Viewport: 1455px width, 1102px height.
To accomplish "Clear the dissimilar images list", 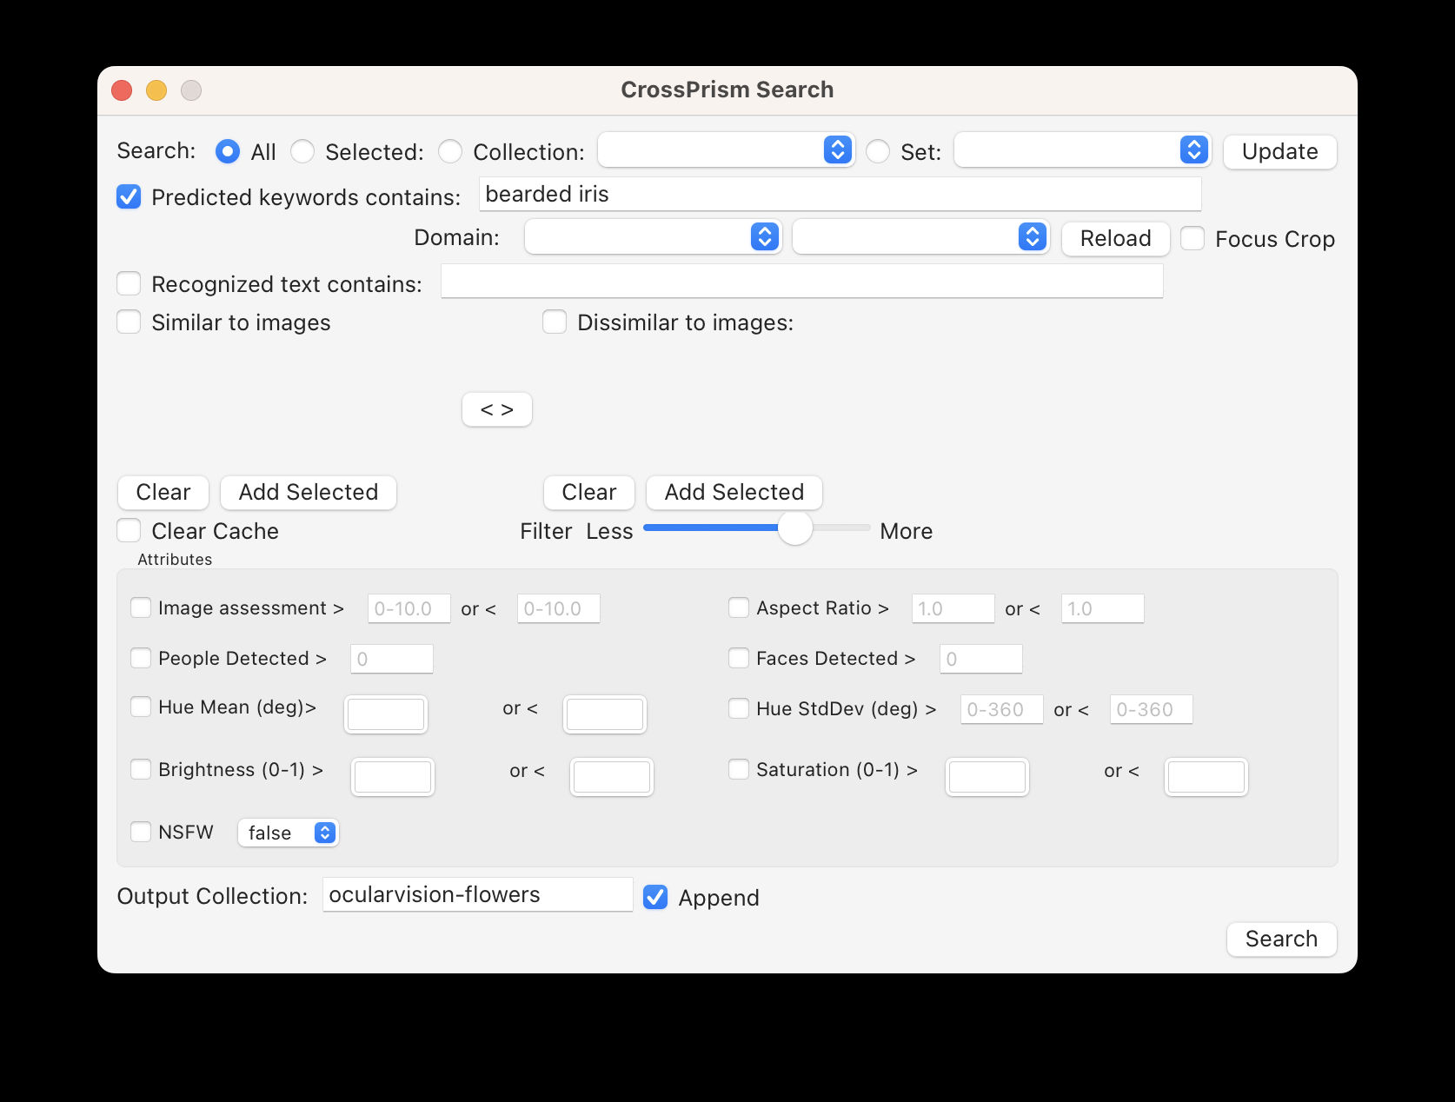I will 589,492.
